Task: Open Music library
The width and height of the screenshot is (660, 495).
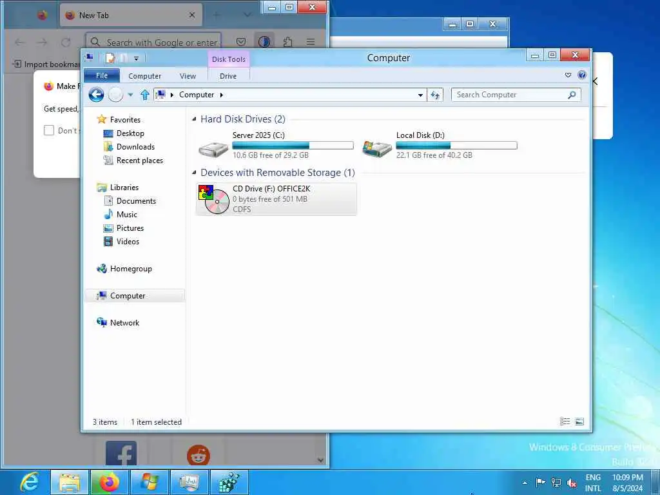Action: pyautogui.click(x=127, y=214)
